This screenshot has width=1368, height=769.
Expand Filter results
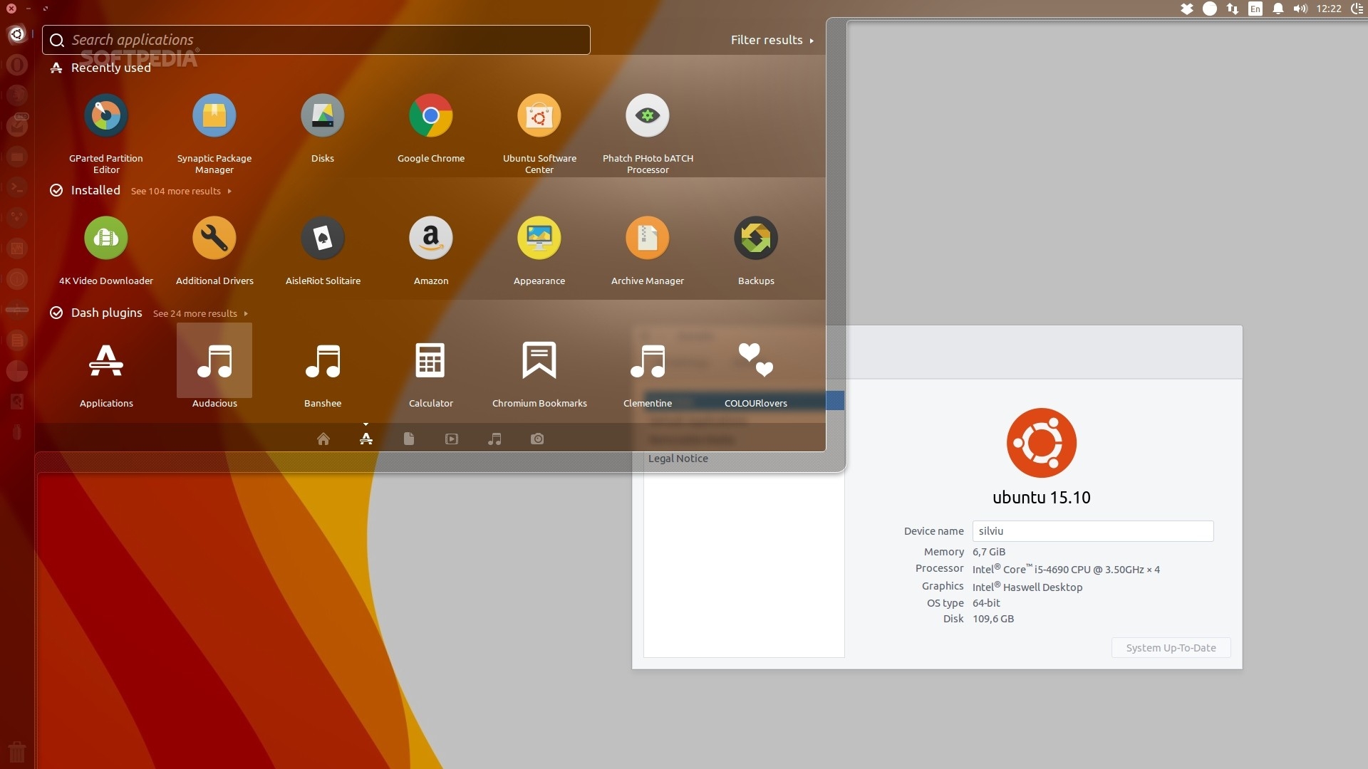coord(772,40)
